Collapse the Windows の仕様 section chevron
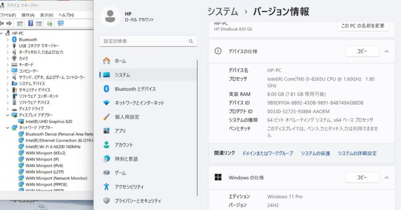 tap(387, 178)
